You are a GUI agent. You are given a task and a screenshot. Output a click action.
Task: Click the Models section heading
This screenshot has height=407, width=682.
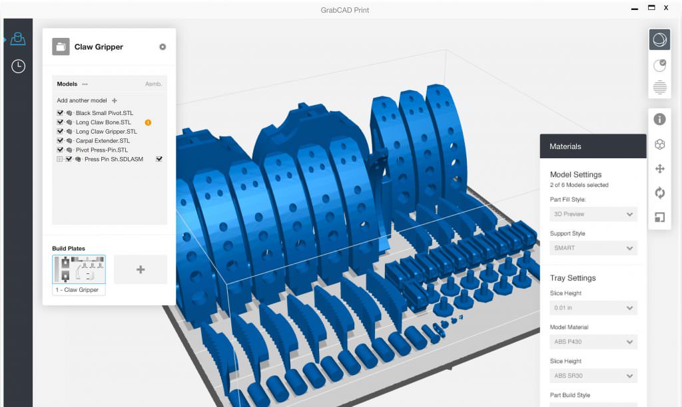click(x=67, y=84)
